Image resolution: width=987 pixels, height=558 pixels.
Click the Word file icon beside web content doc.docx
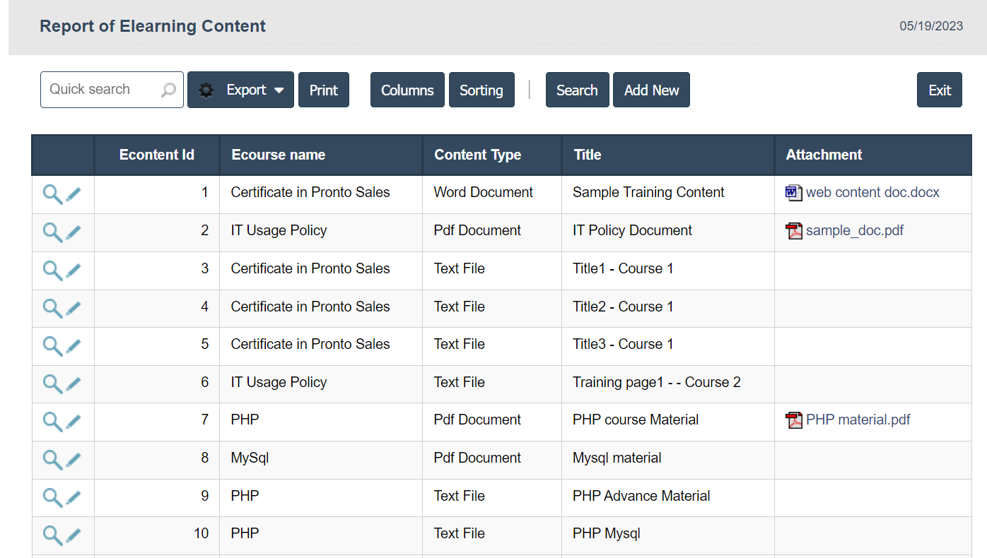click(794, 193)
